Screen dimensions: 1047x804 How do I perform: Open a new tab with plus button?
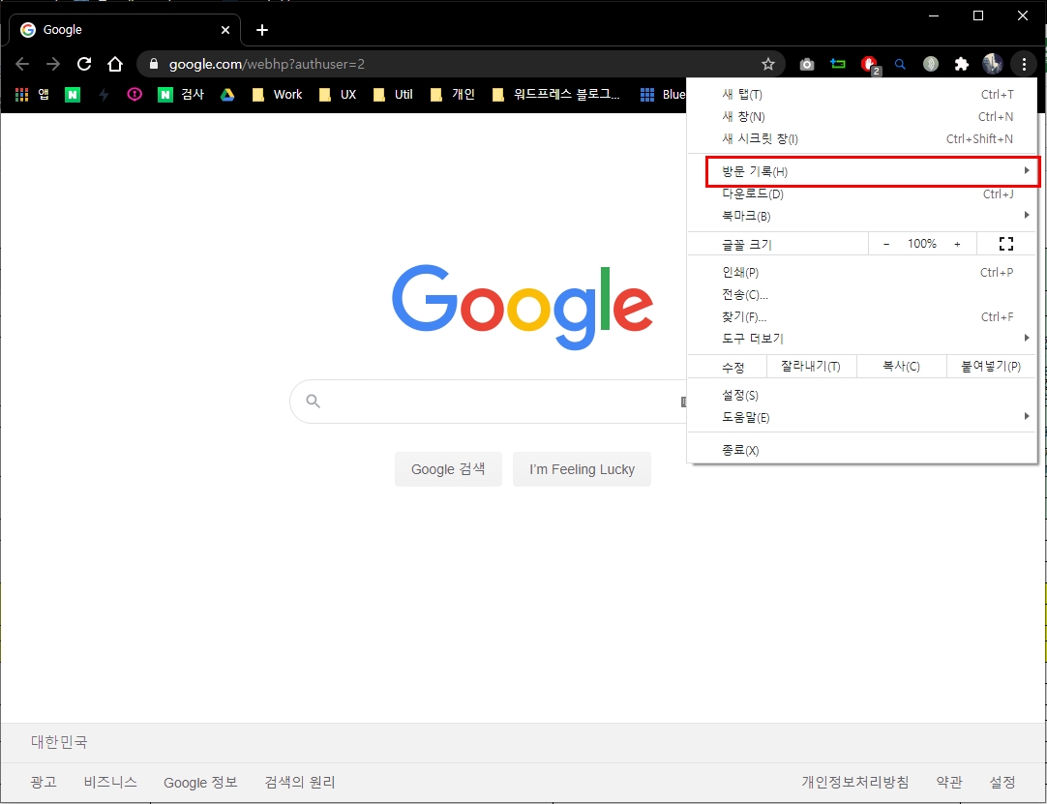[x=262, y=29]
